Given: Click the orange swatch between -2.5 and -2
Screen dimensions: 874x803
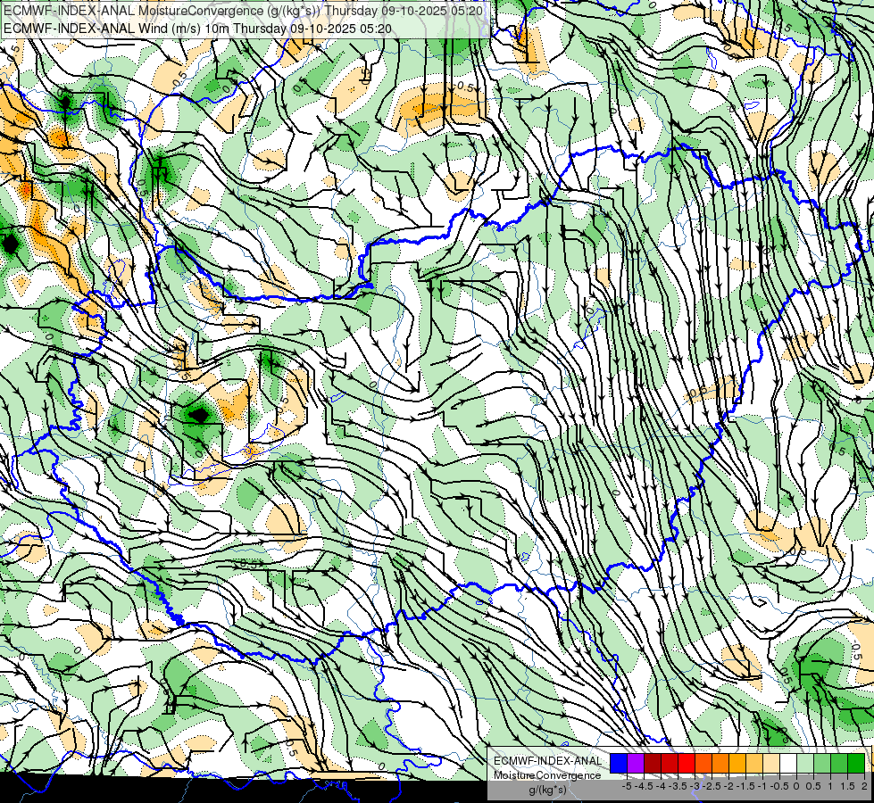Looking at the screenshot, I should tap(720, 764).
